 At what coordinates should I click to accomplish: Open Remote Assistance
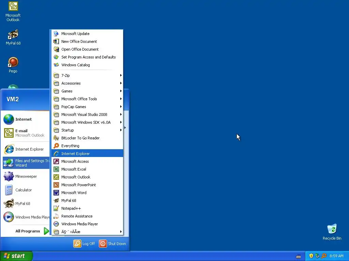[87, 216]
